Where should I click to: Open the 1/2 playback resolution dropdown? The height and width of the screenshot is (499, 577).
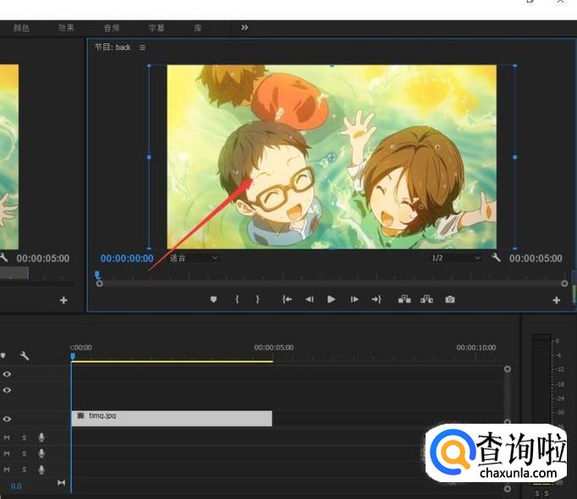tap(455, 257)
